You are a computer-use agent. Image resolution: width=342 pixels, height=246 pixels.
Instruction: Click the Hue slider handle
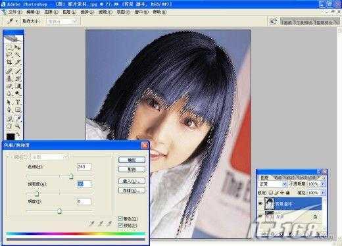coord(71,176)
